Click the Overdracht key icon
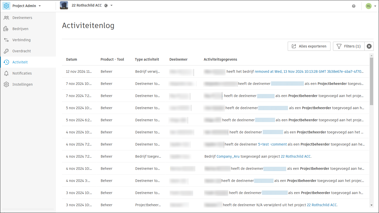The height and width of the screenshot is (213, 379). [6, 51]
